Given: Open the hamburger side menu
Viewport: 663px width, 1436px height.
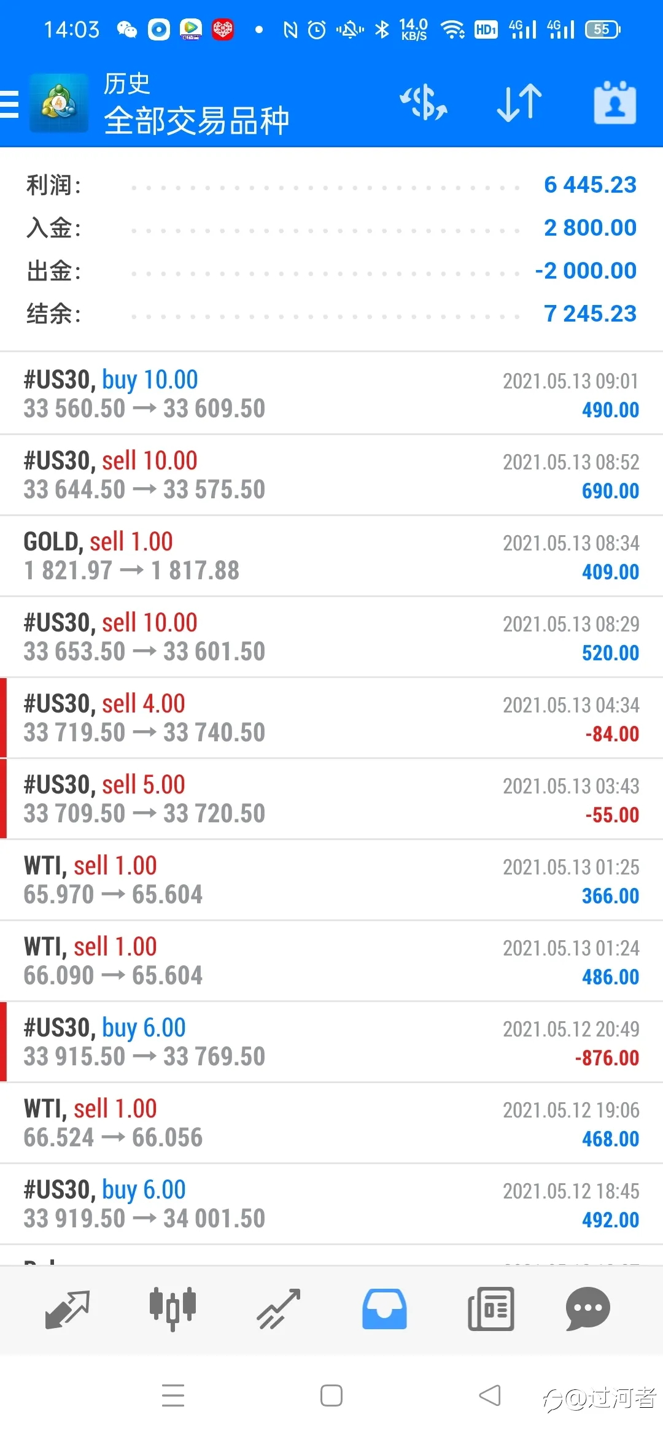Looking at the screenshot, I should 10,104.
